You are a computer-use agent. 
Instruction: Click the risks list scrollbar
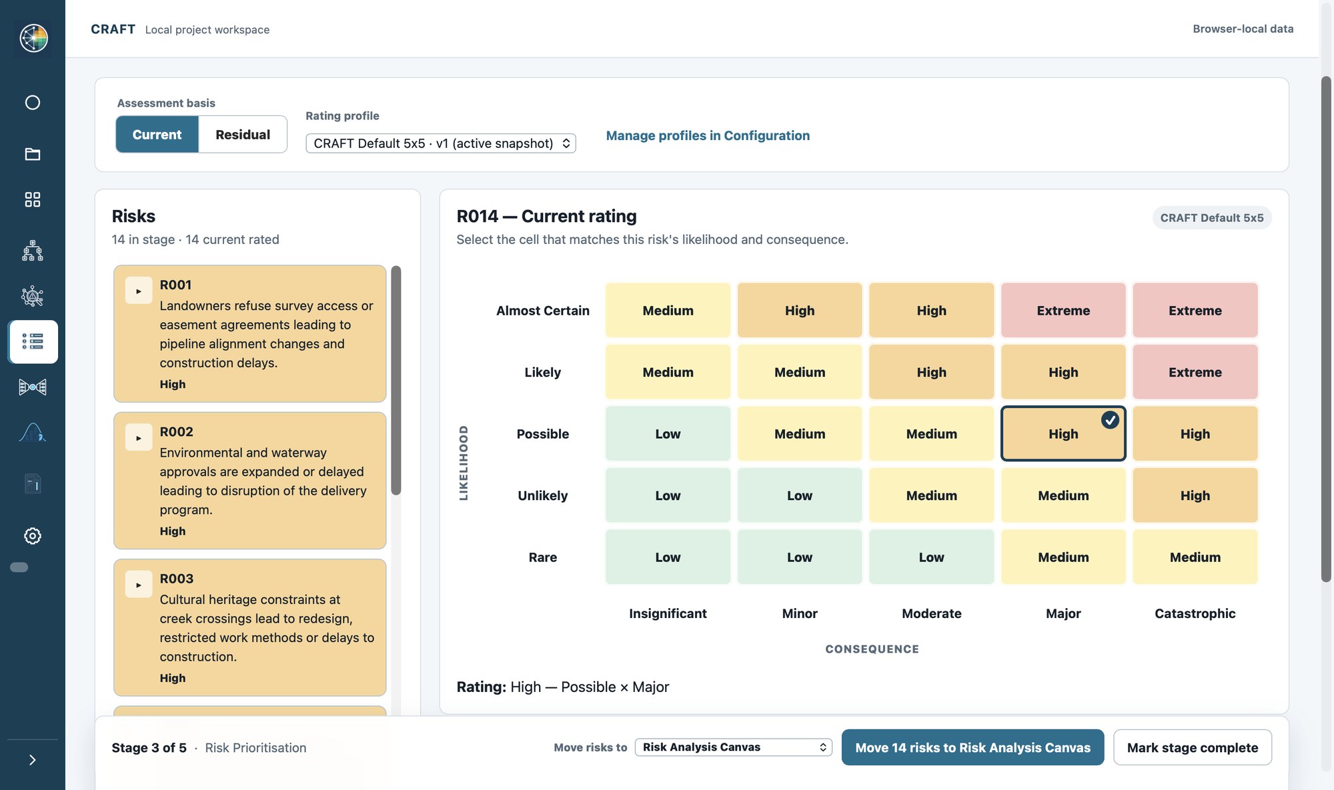point(396,380)
